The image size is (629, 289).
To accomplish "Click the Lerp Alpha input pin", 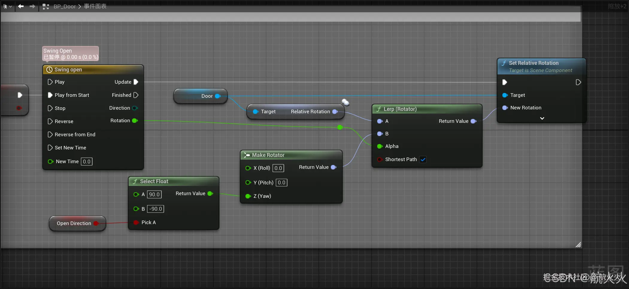I will pyautogui.click(x=380, y=146).
